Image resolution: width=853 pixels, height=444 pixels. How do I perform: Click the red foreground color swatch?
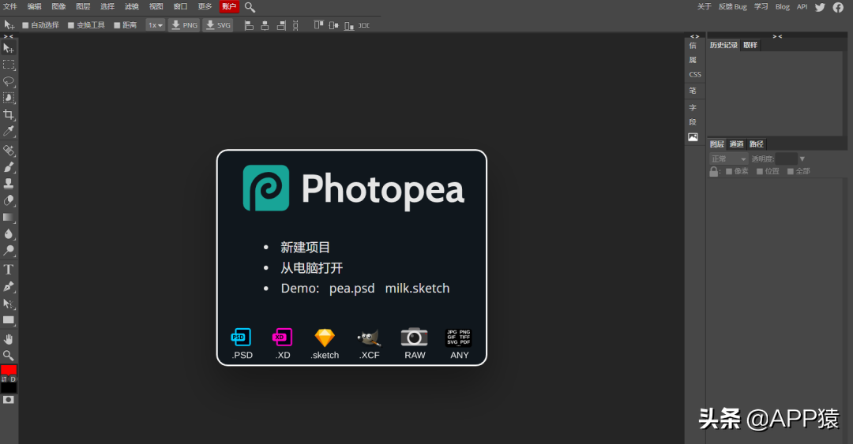tap(9, 370)
